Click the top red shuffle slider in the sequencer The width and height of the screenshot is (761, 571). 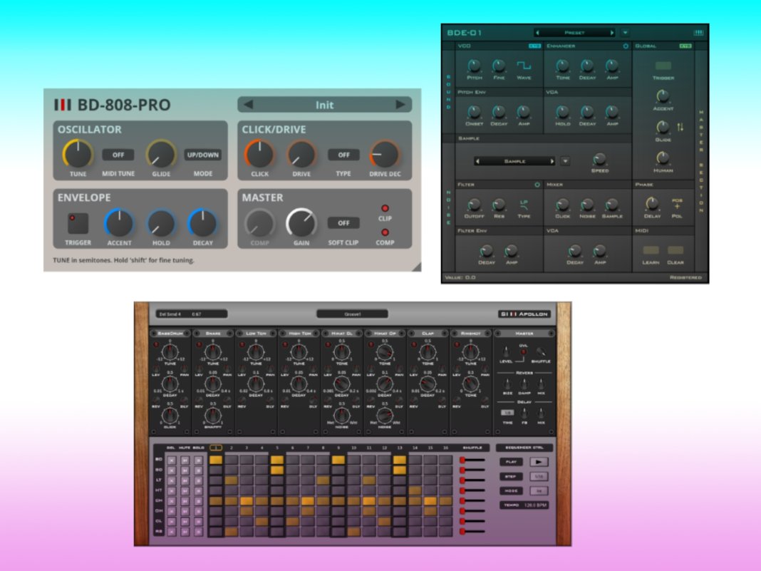click(x=464, y=460)
